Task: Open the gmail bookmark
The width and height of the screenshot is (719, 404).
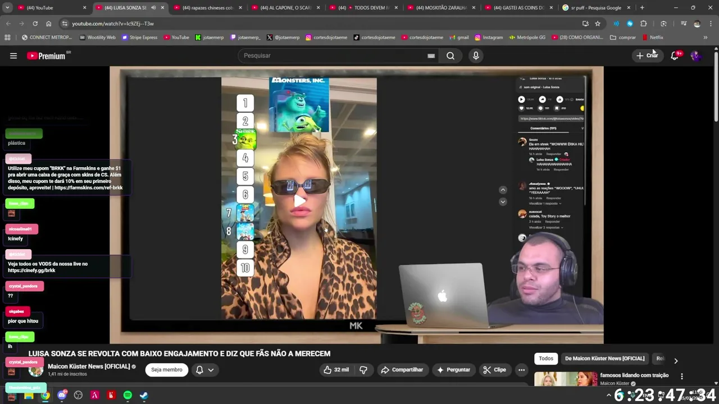Action: (x=459, y=38)
